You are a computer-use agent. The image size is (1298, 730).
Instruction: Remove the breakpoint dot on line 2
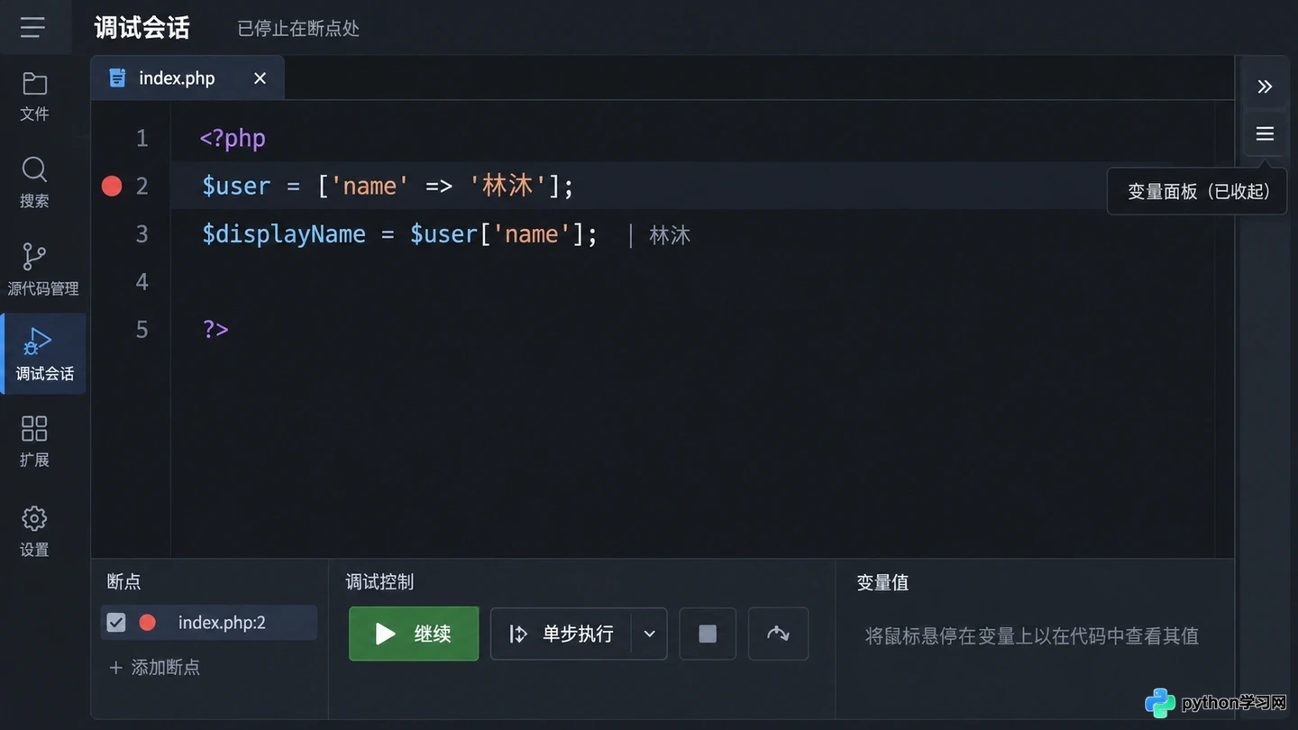112,186
